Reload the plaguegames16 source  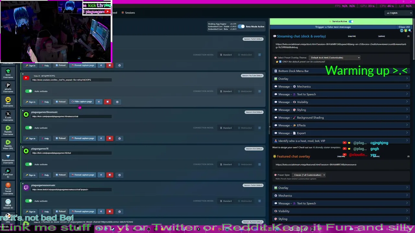point(60,175)
